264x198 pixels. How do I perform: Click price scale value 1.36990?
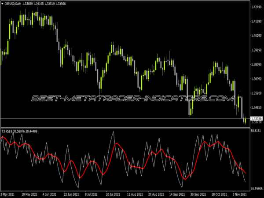pos(256,79)
